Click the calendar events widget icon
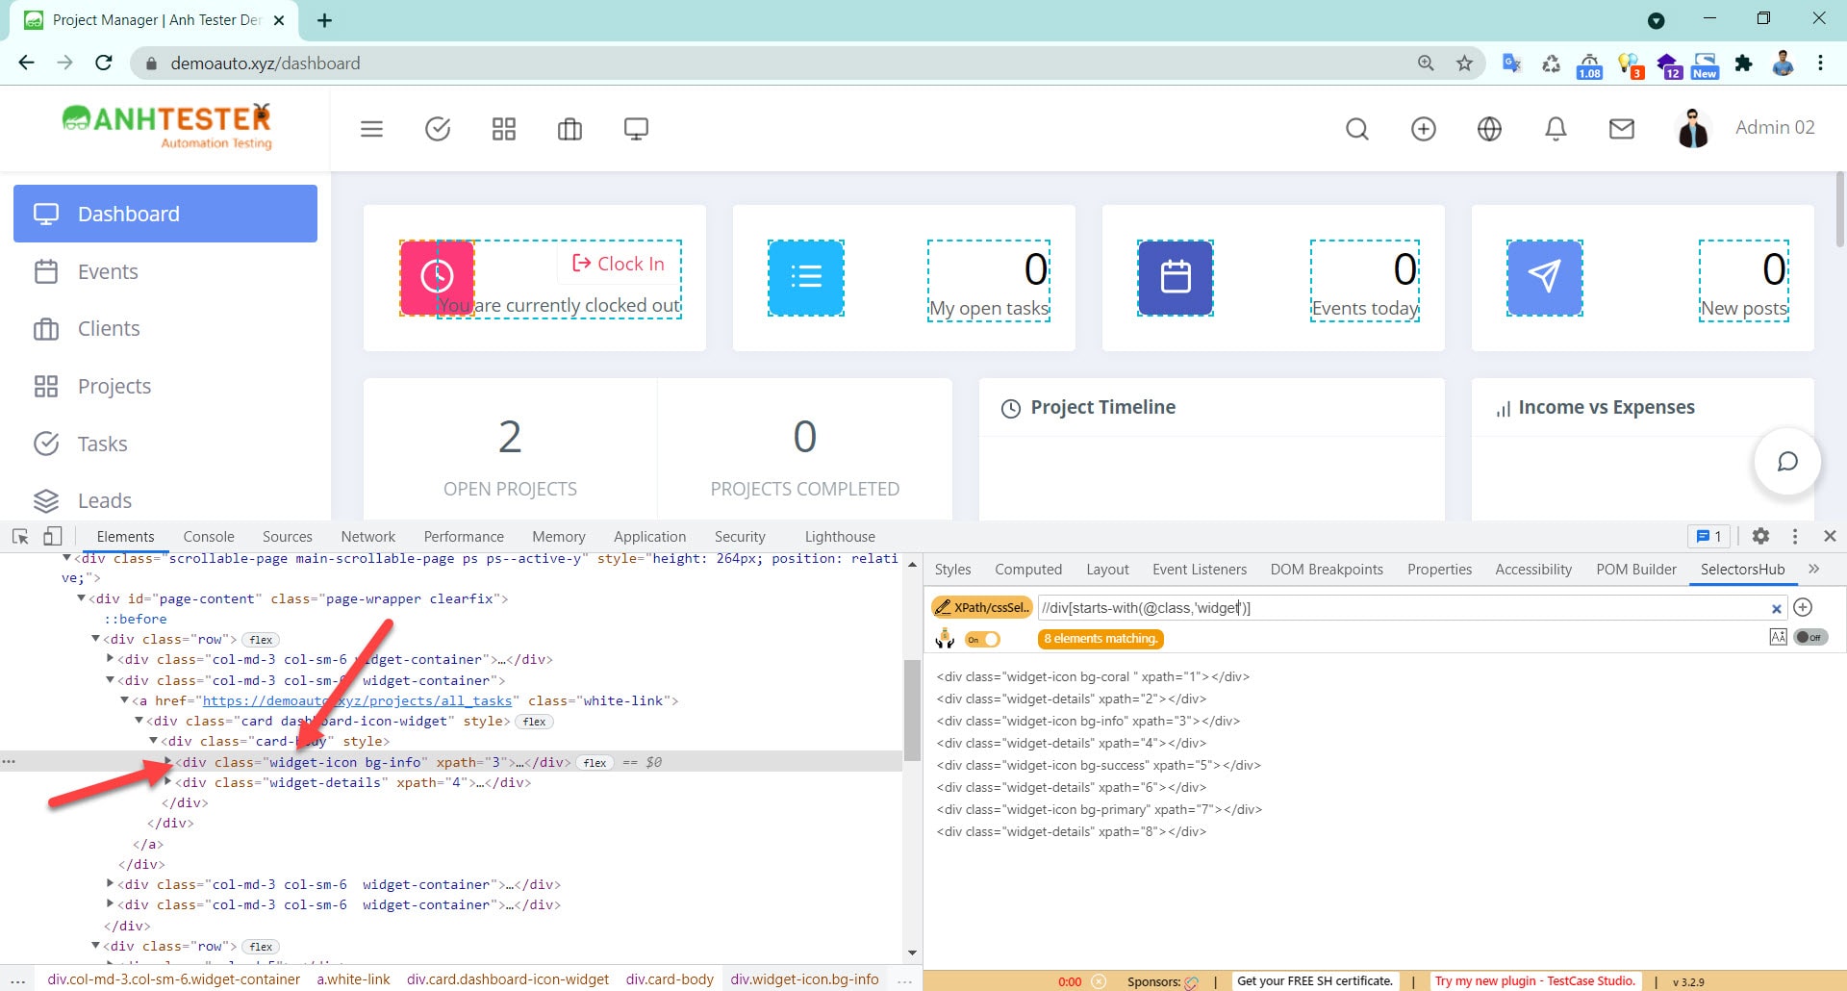1847x991 pixels. [x=1176, y=277]
